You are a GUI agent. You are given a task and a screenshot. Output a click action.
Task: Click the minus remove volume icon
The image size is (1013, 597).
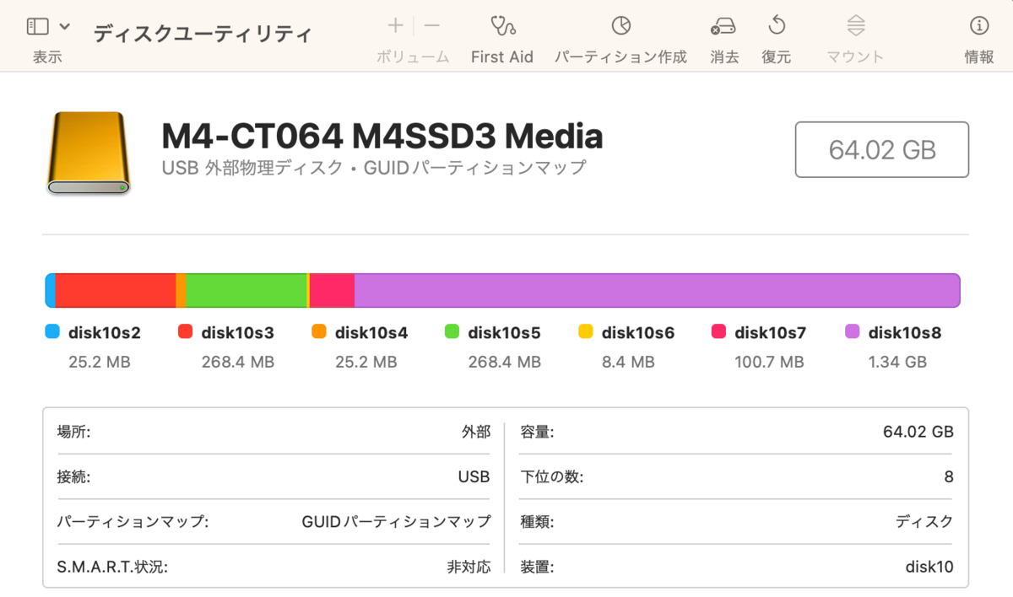click(432, 25)
